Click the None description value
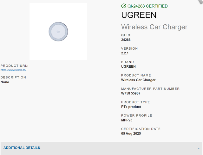The image size is (203, 155). coord(5,82)
